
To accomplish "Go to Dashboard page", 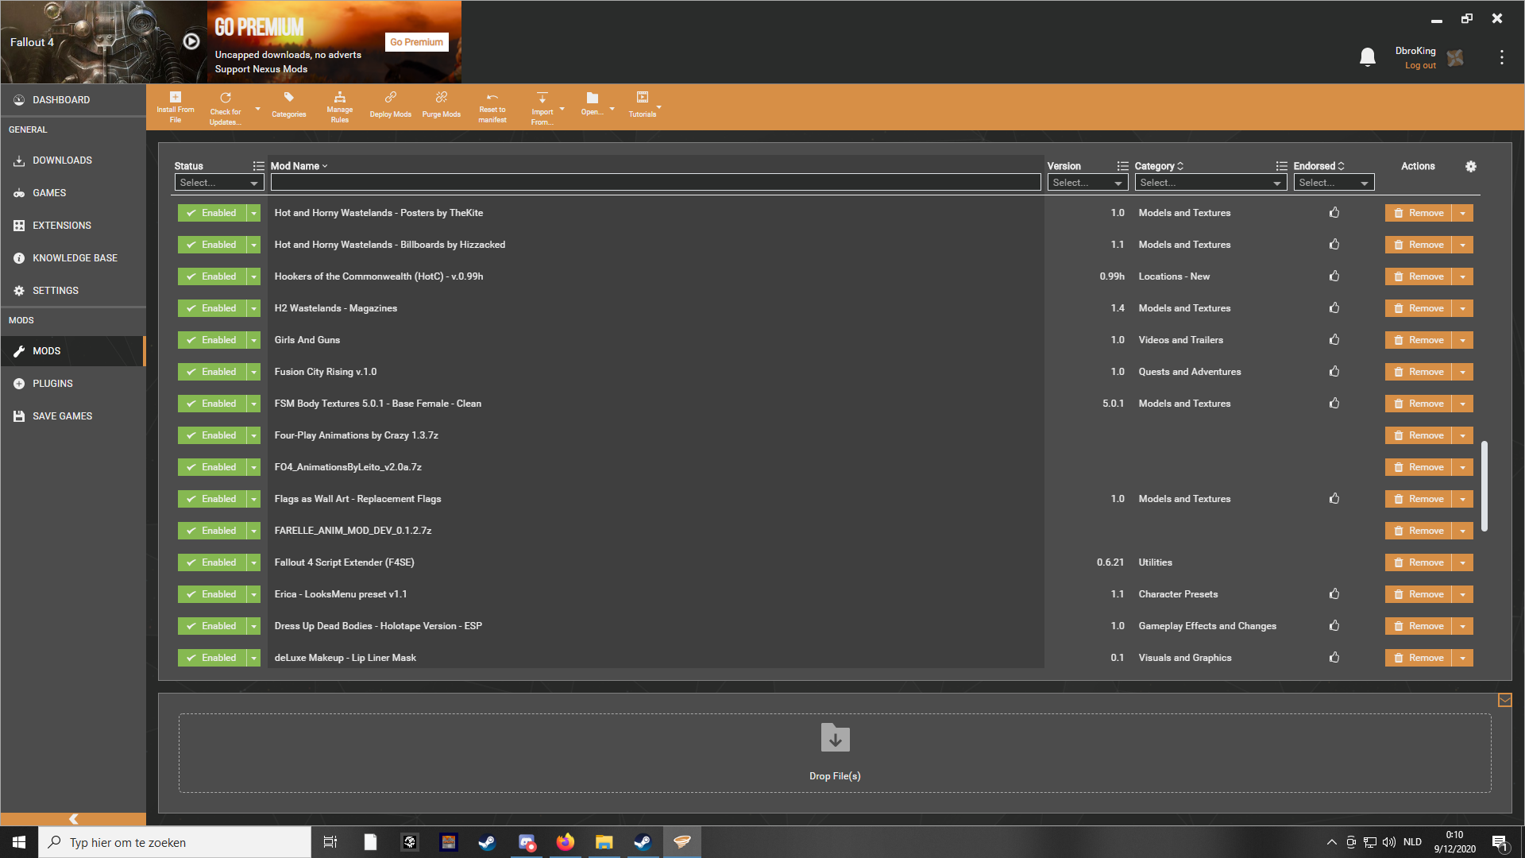I will [73, 100].
